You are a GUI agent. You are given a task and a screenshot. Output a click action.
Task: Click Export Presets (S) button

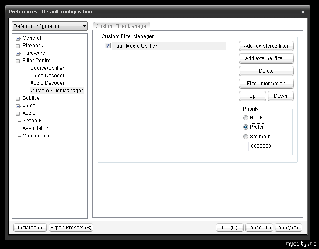pos(71,228)
